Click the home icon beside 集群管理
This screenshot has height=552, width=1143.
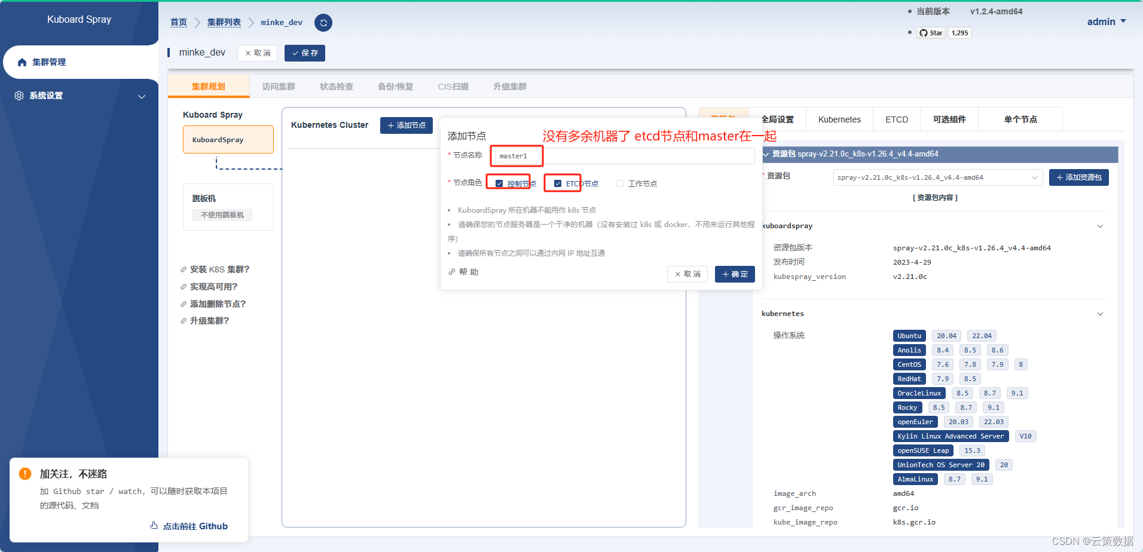(22, 62)
